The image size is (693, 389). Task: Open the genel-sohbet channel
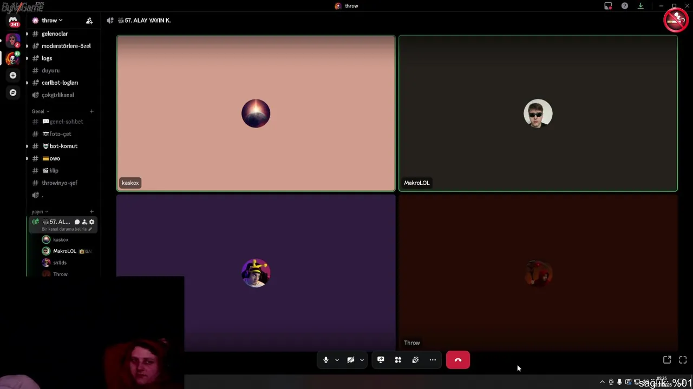click(62, 122)
